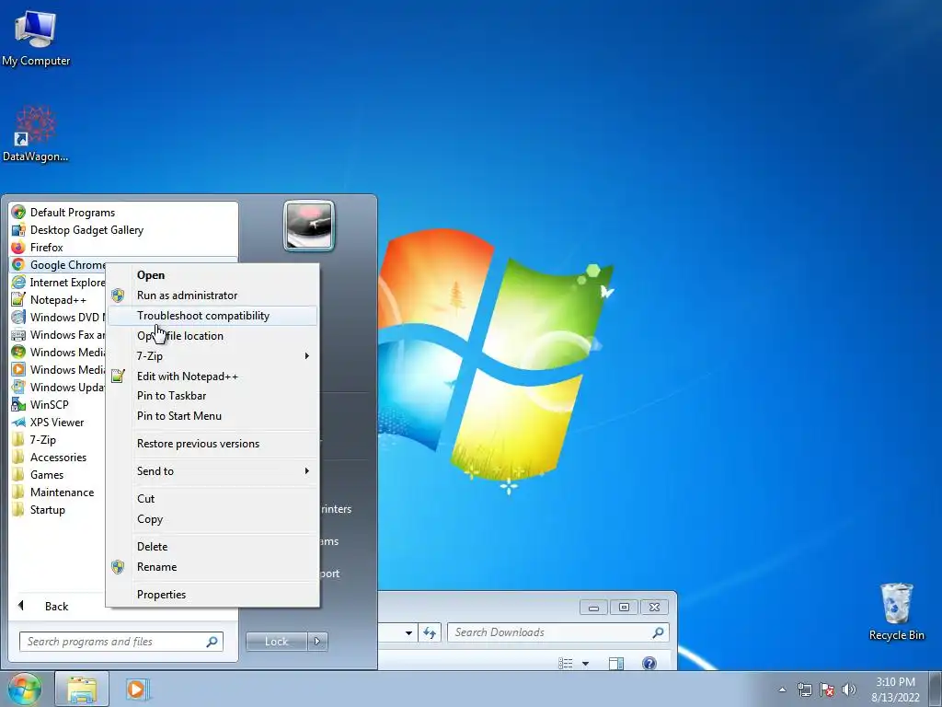Toggle the preview pane icon in Explorer
Screen dimensions: 942x707
tap(615, 663)
